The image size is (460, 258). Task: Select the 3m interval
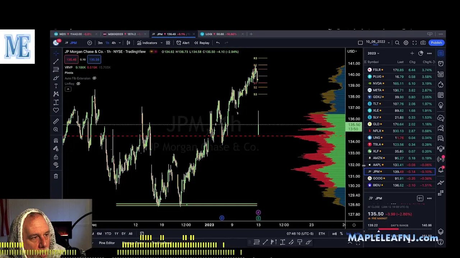click(100, 43)
